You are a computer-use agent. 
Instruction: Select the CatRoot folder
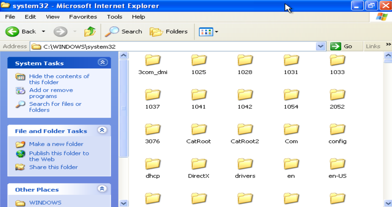[x=199, y=134]
